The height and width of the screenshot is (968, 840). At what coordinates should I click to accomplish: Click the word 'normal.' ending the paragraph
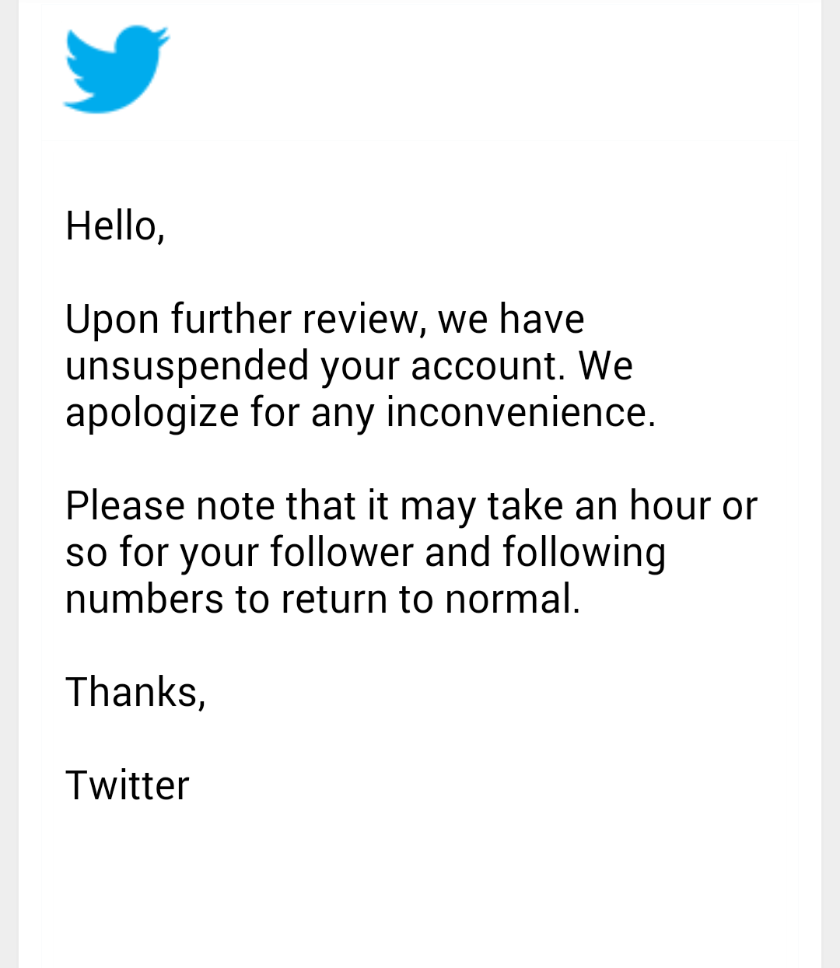coord(513,599)
